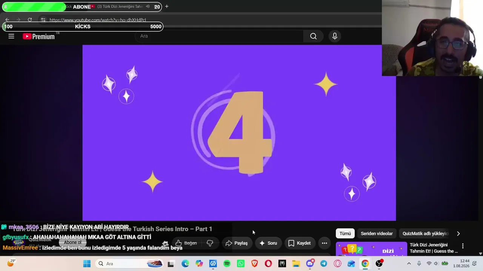The image size is (483, 271).
Task: Open the taskbar clock and date
Action: pyautogui.click(x=461, y=263)
